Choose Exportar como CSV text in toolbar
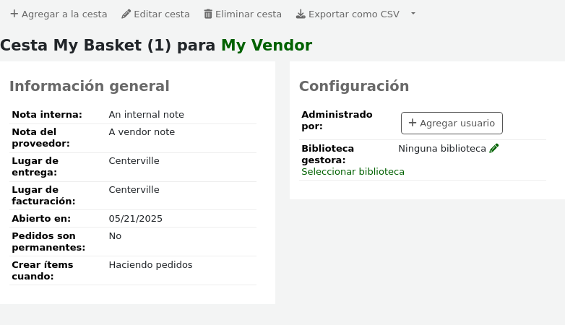 point(353,14)
